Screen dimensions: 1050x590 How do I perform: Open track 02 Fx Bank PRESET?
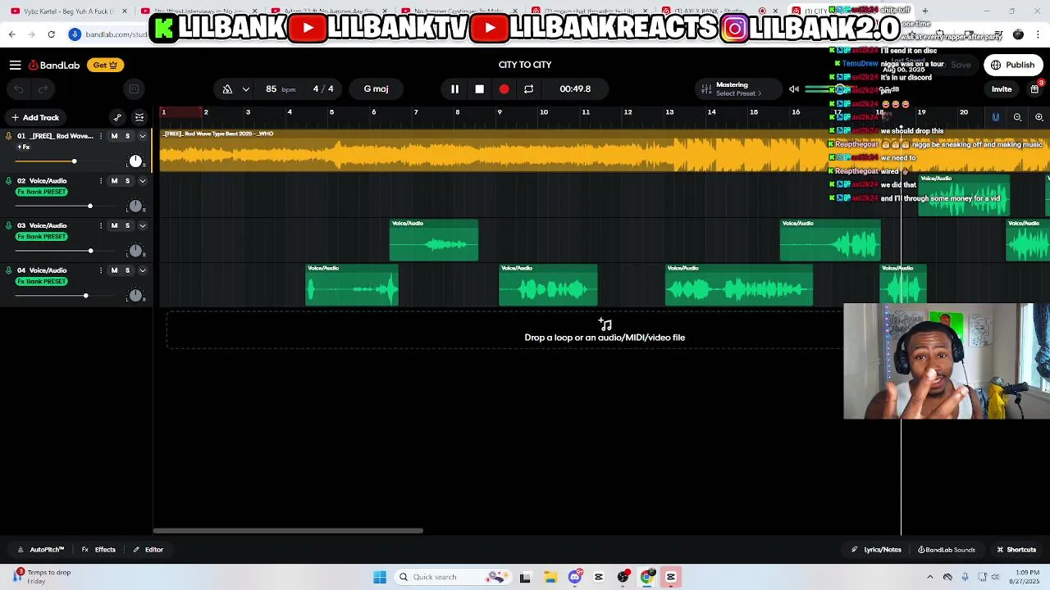42,192
